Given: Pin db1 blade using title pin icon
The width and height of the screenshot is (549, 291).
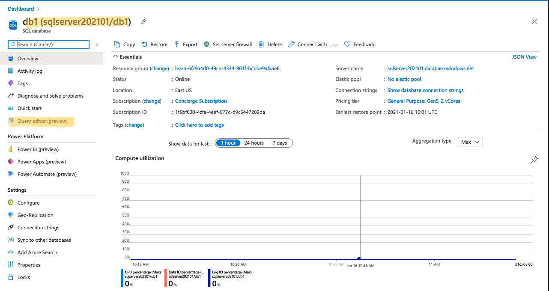Looking at the screenshot, I should click(x=143, y=21).
